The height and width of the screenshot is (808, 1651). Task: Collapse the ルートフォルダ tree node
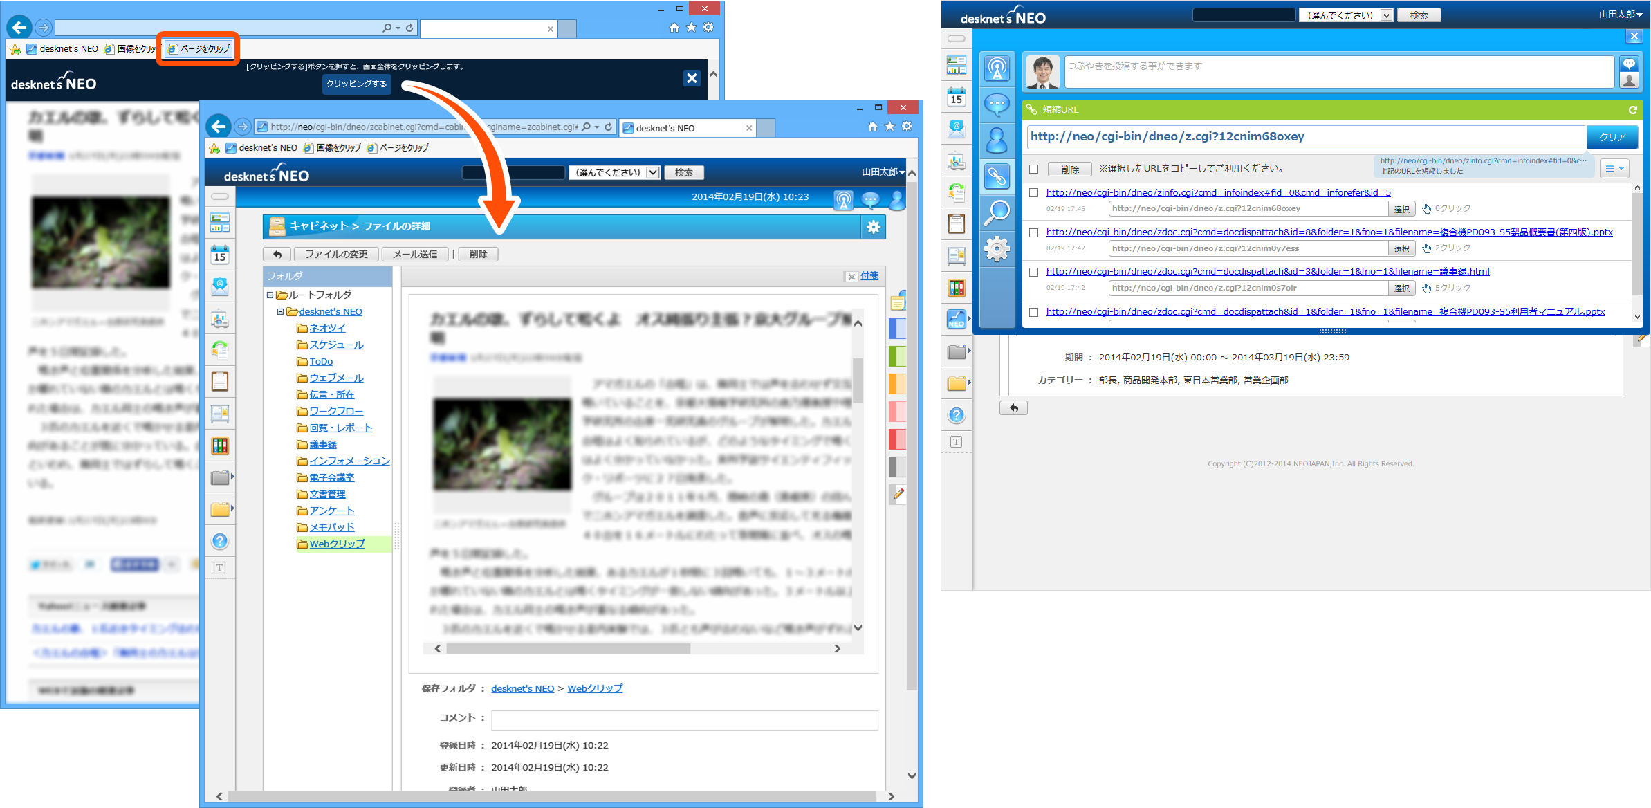(270, 295)
